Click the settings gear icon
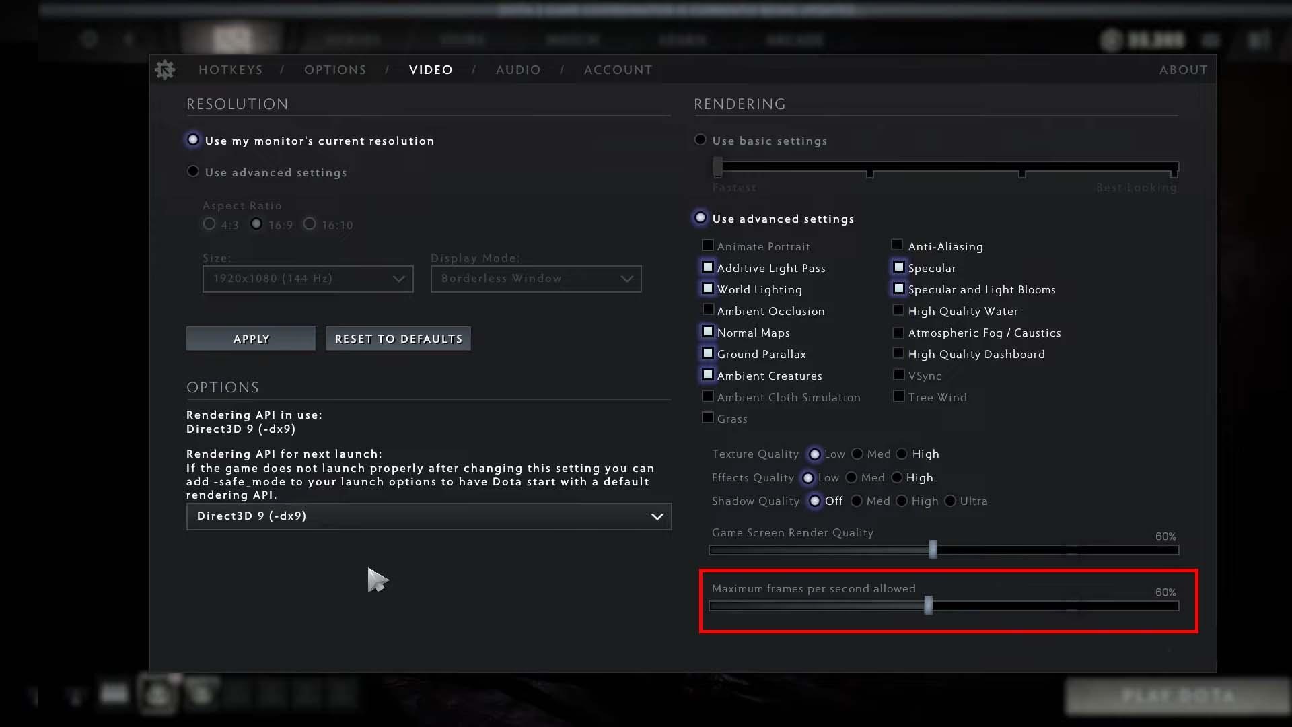This screenshot has width=1292, height=727. 165,69
